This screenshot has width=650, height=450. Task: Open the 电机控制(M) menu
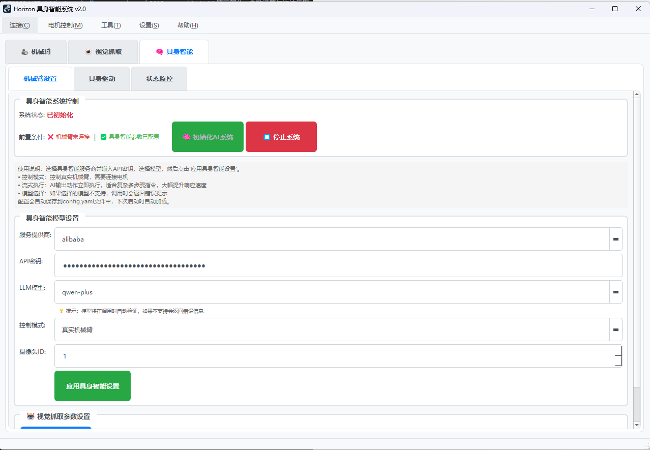pyautogui.click(x=65, y=25)
